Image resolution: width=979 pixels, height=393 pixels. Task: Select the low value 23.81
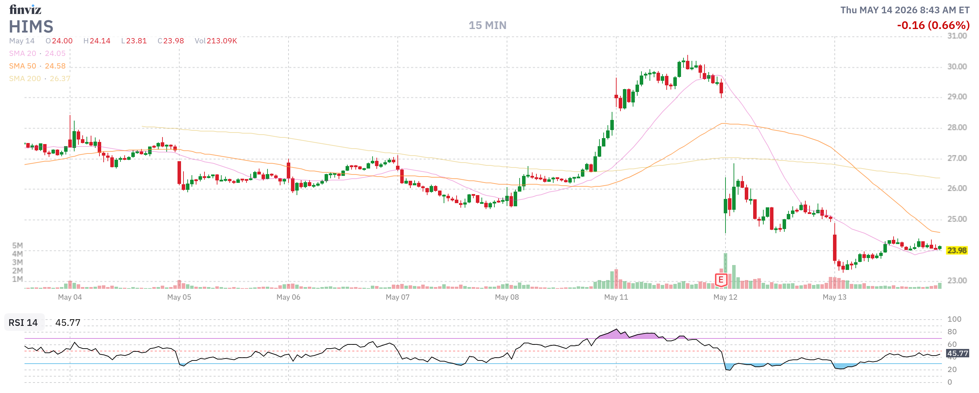pos(137,41)
